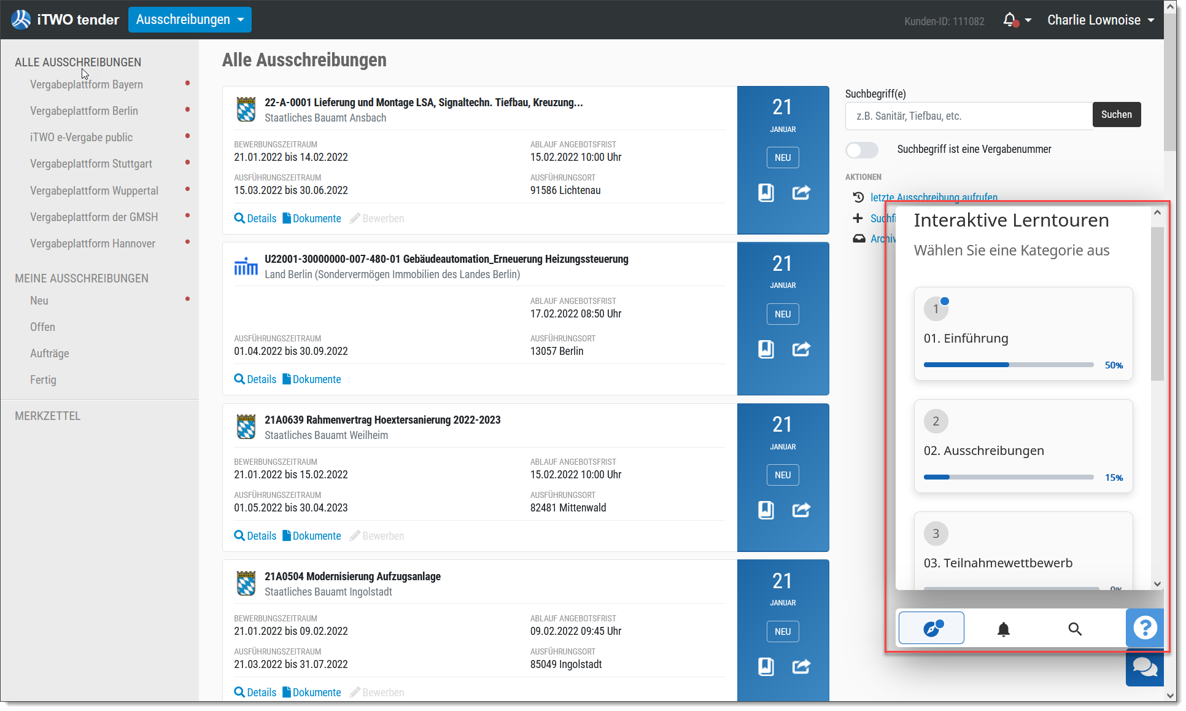This screenshot has width=1186, height=711.
Task: Select Vergabeplattform Berlin in the sidebar
Action: coord(84,111)
